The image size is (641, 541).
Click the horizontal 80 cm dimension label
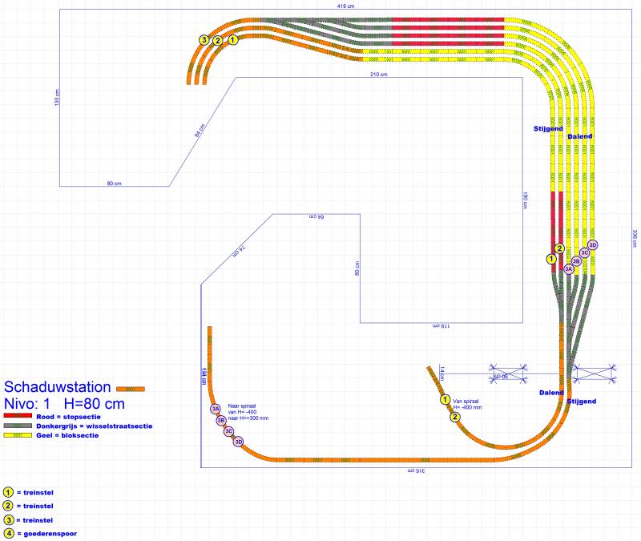coord(114,184)
